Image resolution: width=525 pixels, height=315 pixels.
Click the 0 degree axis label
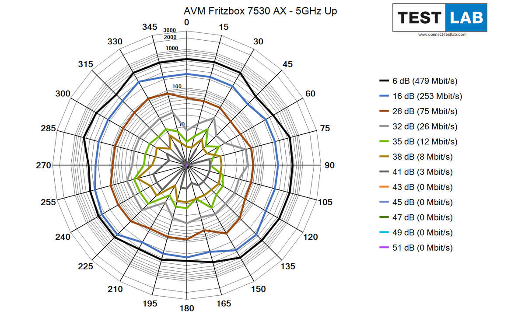(x=187, y=22)
